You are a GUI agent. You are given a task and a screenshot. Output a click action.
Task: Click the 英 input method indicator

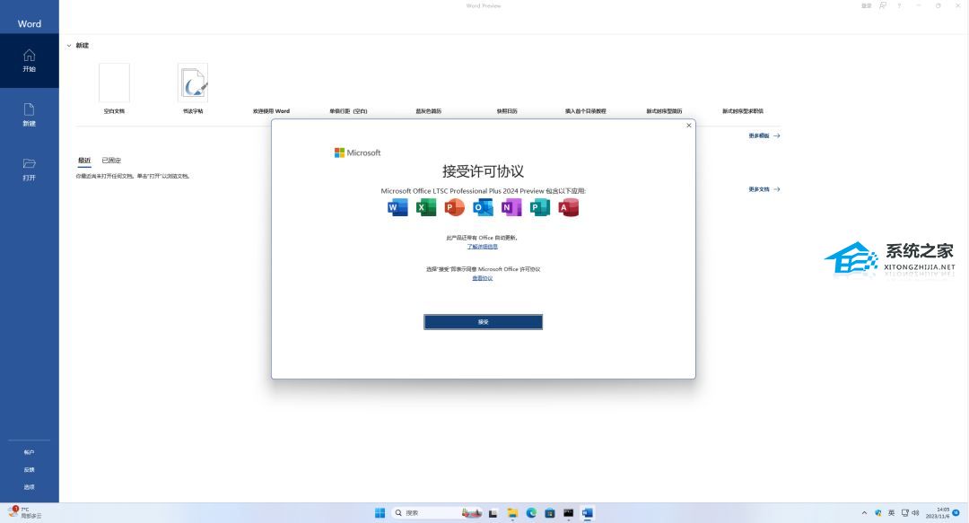pos(891,513)
